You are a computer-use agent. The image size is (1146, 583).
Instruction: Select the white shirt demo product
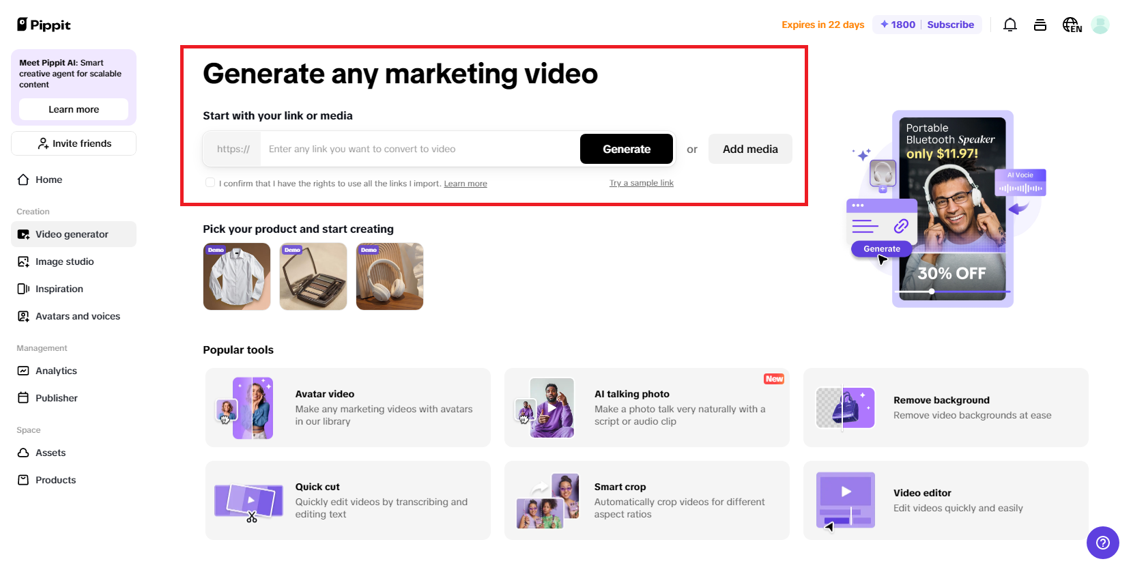(x=237, y=276)
